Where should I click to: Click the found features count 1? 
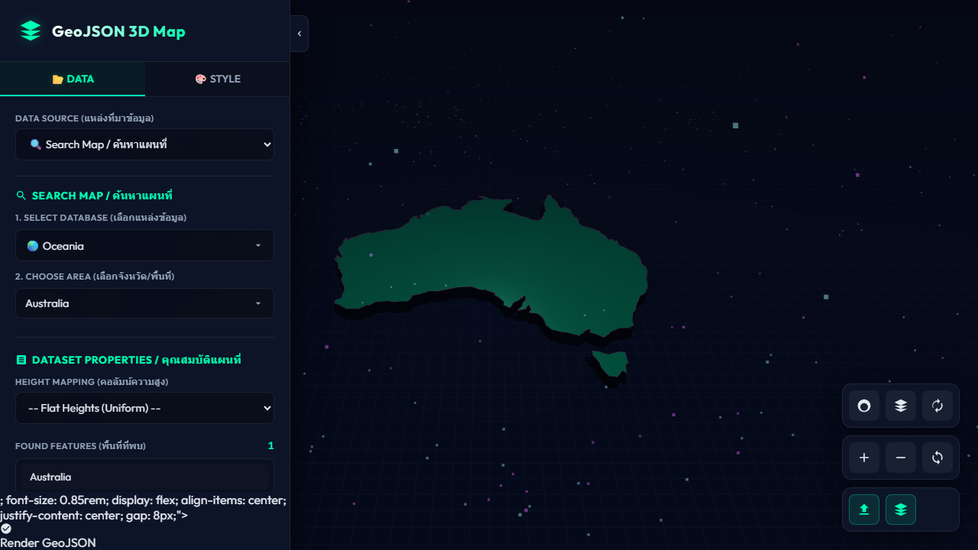pos(270,445)
